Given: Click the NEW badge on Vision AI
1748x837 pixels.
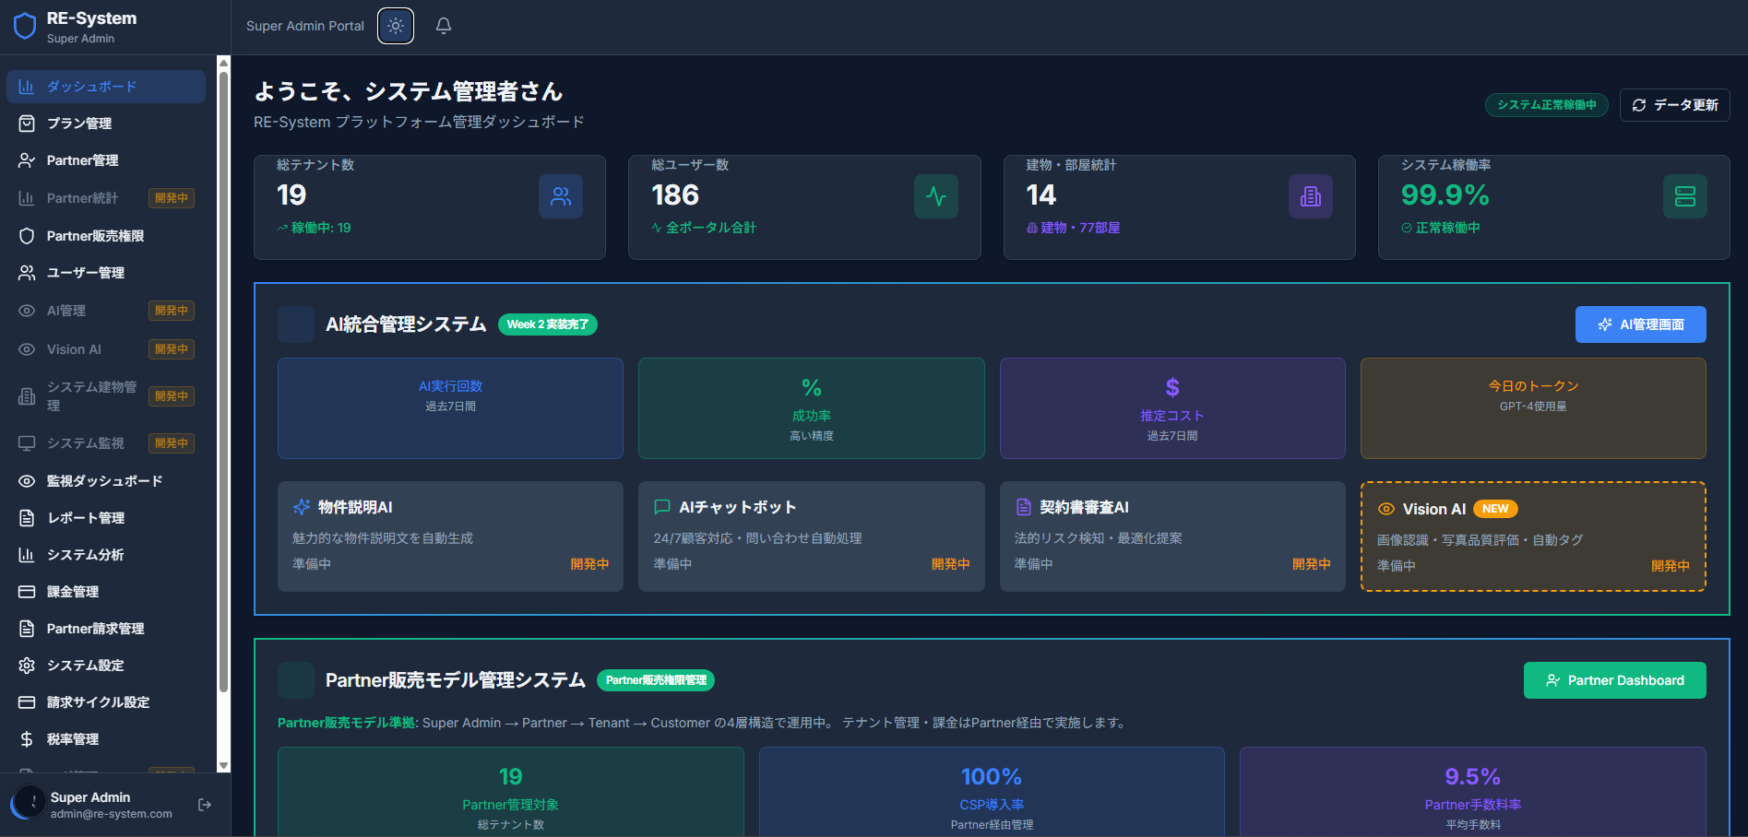Looking at the screenshot, I should pyautogui.click(x=1495, y=509).
